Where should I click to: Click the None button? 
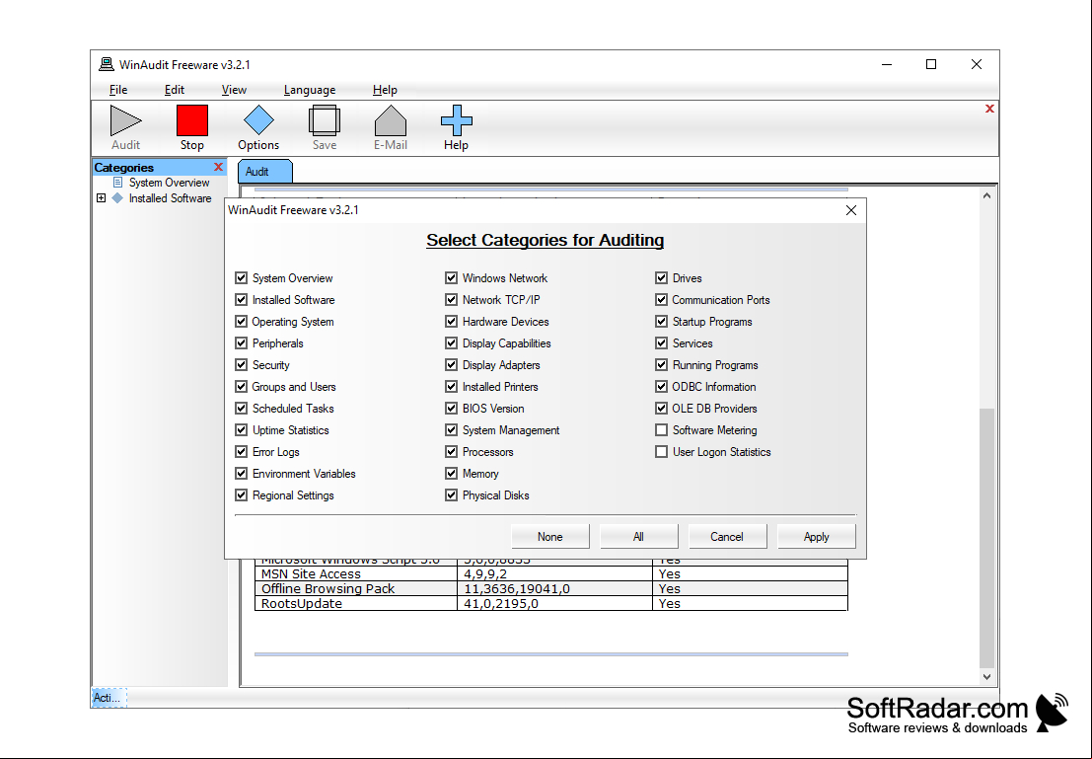[x=550, y=537]
